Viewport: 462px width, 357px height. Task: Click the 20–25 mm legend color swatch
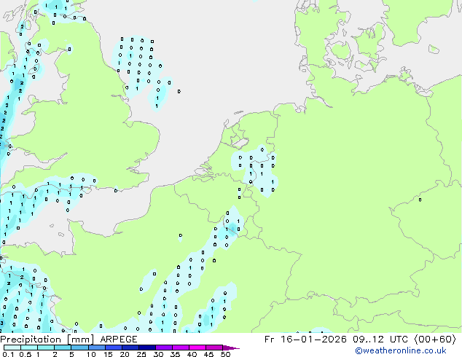[x=130, y=348]
